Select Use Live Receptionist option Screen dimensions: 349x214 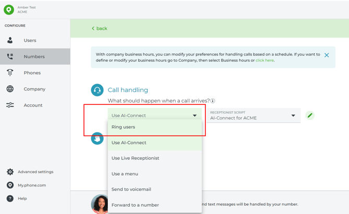pyautogui.click(x=155, y=158)
